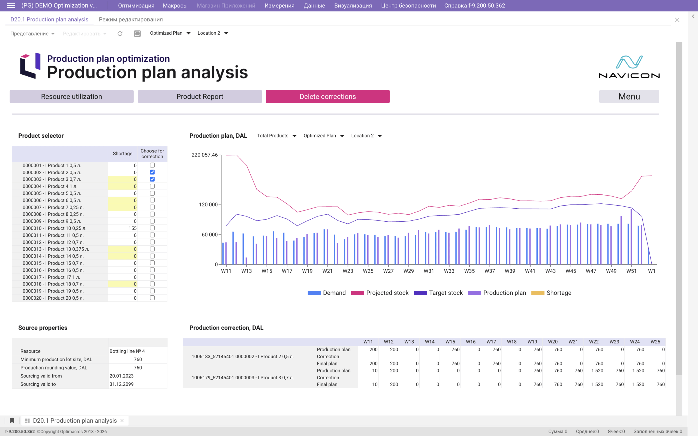The width and height of the screenshot is (698, 436).
Task: Click the Delete corrections button
Action: pos(327,97)
